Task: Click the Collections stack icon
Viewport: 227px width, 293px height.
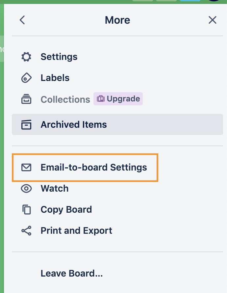Action: [26, 99]
